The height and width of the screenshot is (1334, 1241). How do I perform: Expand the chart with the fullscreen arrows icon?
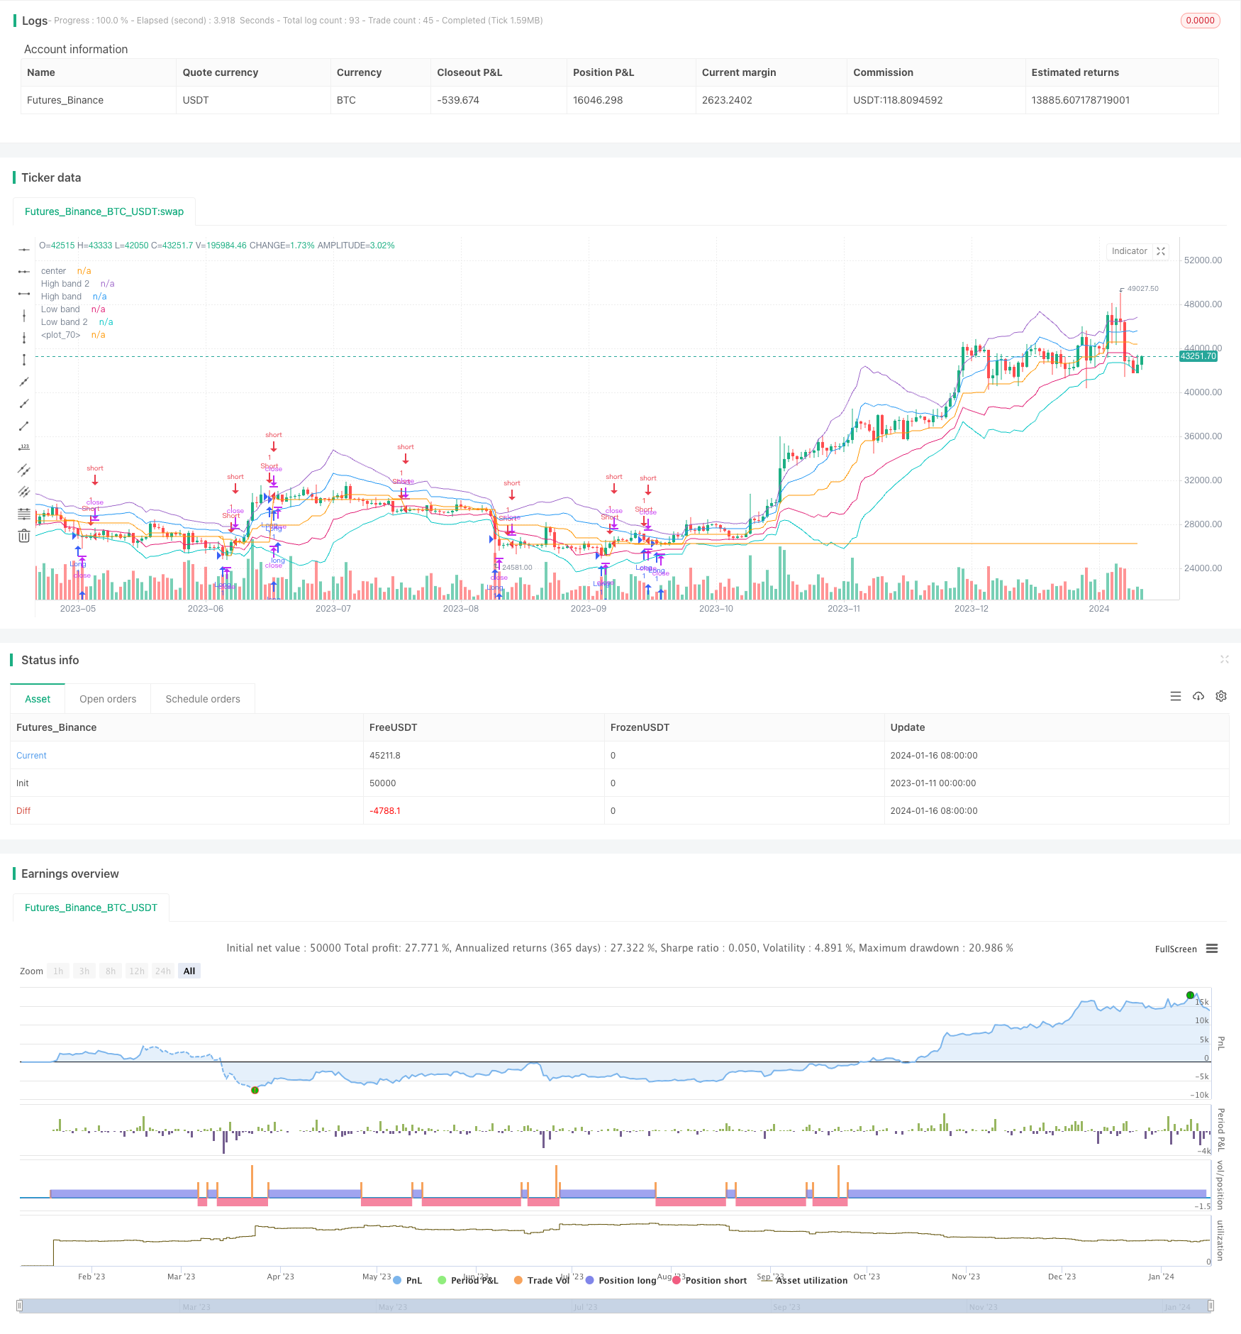(1161, 251)
